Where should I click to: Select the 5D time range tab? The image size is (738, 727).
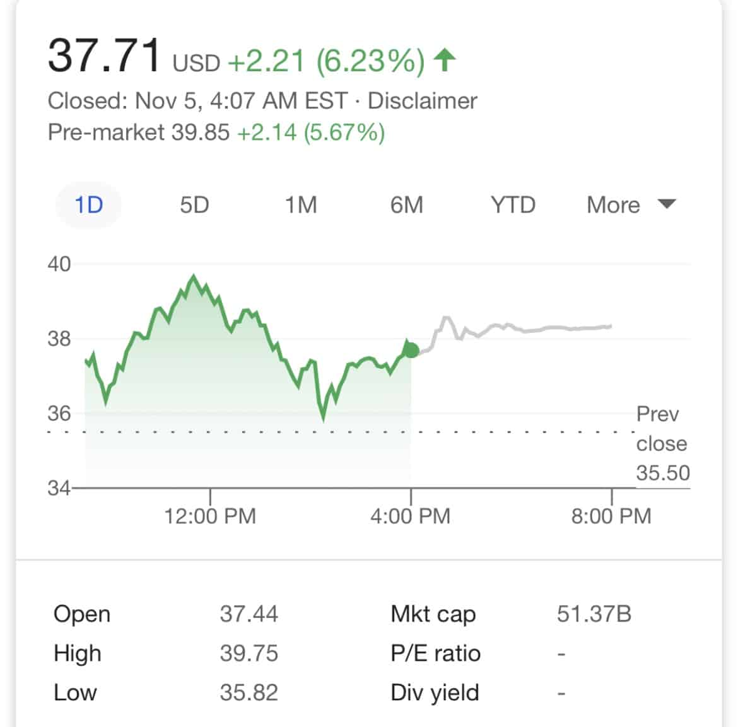pos(194,204)
